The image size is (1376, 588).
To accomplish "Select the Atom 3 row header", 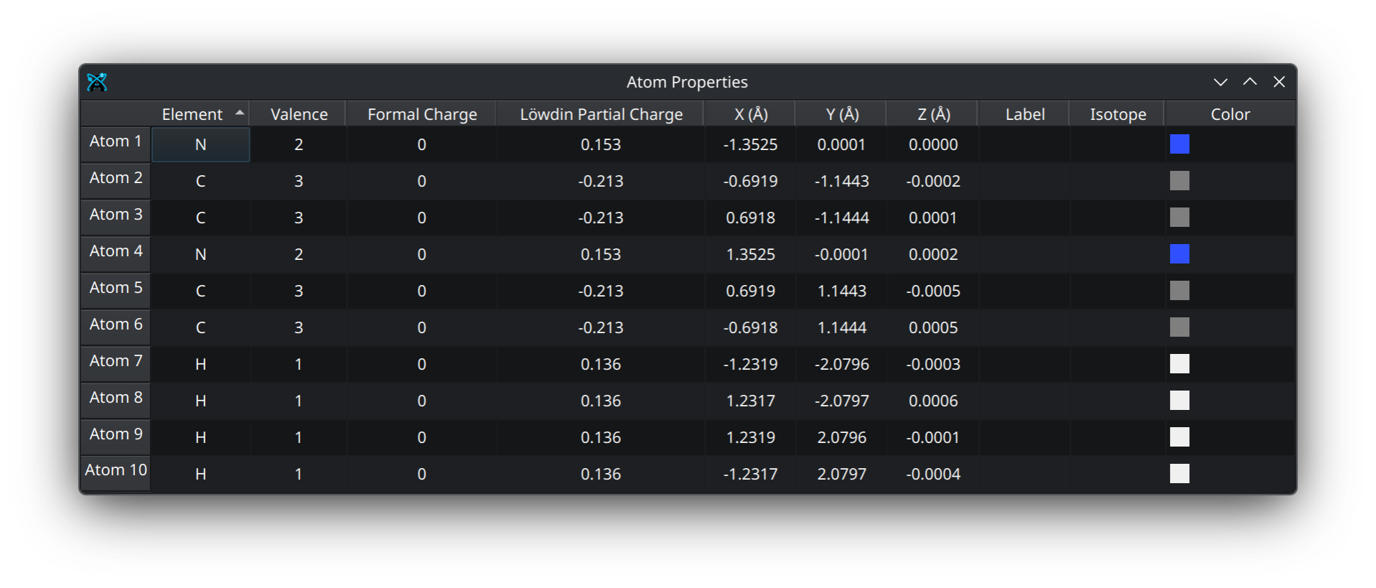I will click(116, 218).
